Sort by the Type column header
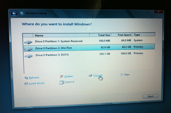The image size is (171, 113). [x=144, y=35]
